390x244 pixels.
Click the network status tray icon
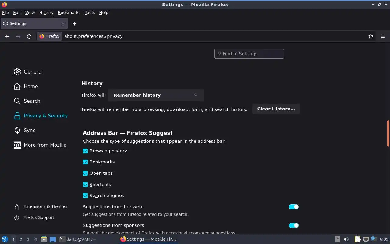pyautogui.click(x=366, y=239)
